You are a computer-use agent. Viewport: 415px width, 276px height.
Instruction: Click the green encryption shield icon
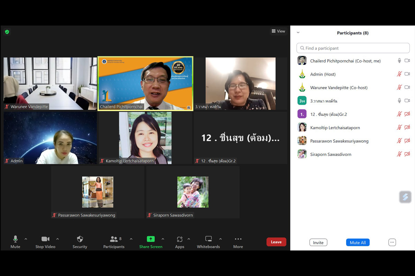click(x=7, y=32)
